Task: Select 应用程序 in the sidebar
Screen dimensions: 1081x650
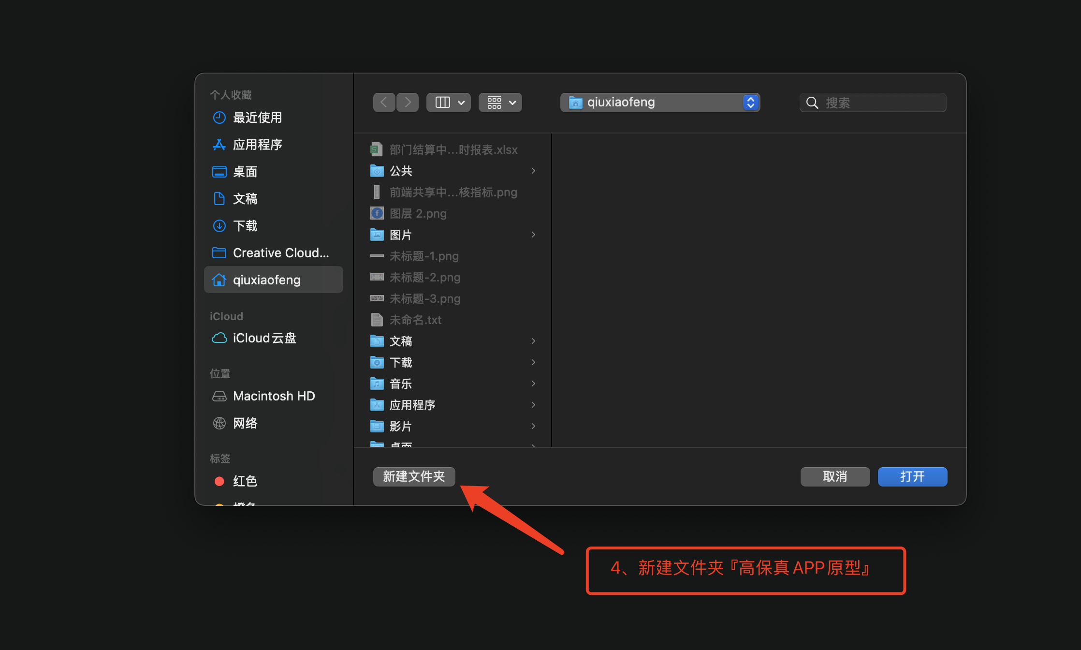Action: pyautogui.click(x=258, y=145)
